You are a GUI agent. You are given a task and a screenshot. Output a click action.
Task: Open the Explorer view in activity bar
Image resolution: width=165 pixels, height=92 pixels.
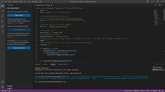tap(3, 6)
